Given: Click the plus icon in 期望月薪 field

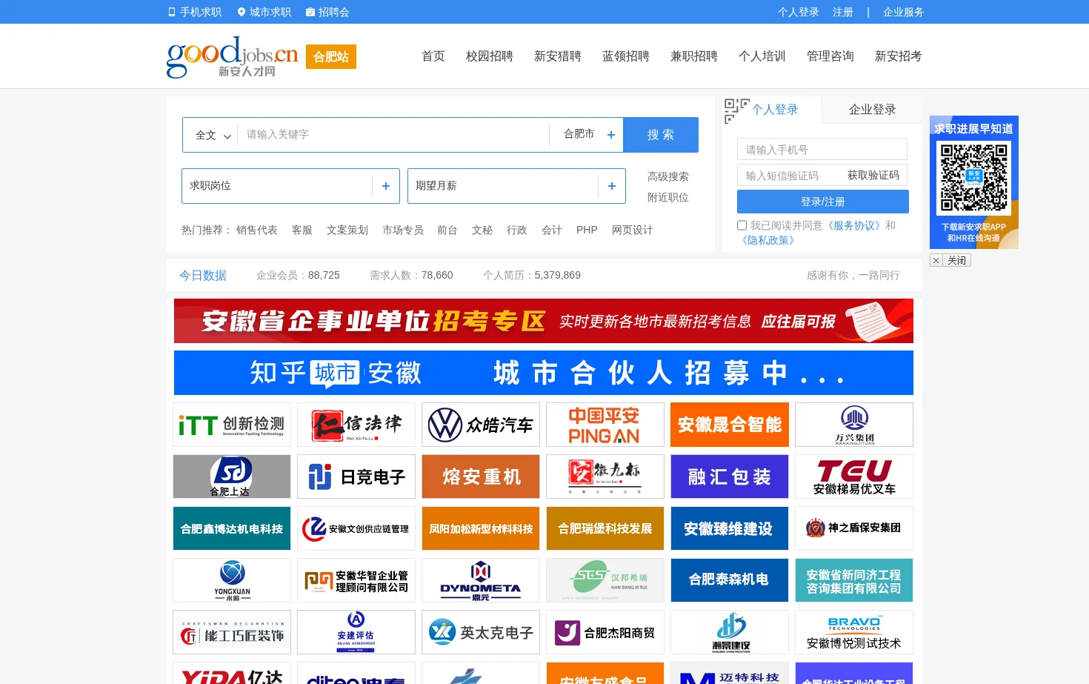Looking at the screenshot, I should coord(612,186).
